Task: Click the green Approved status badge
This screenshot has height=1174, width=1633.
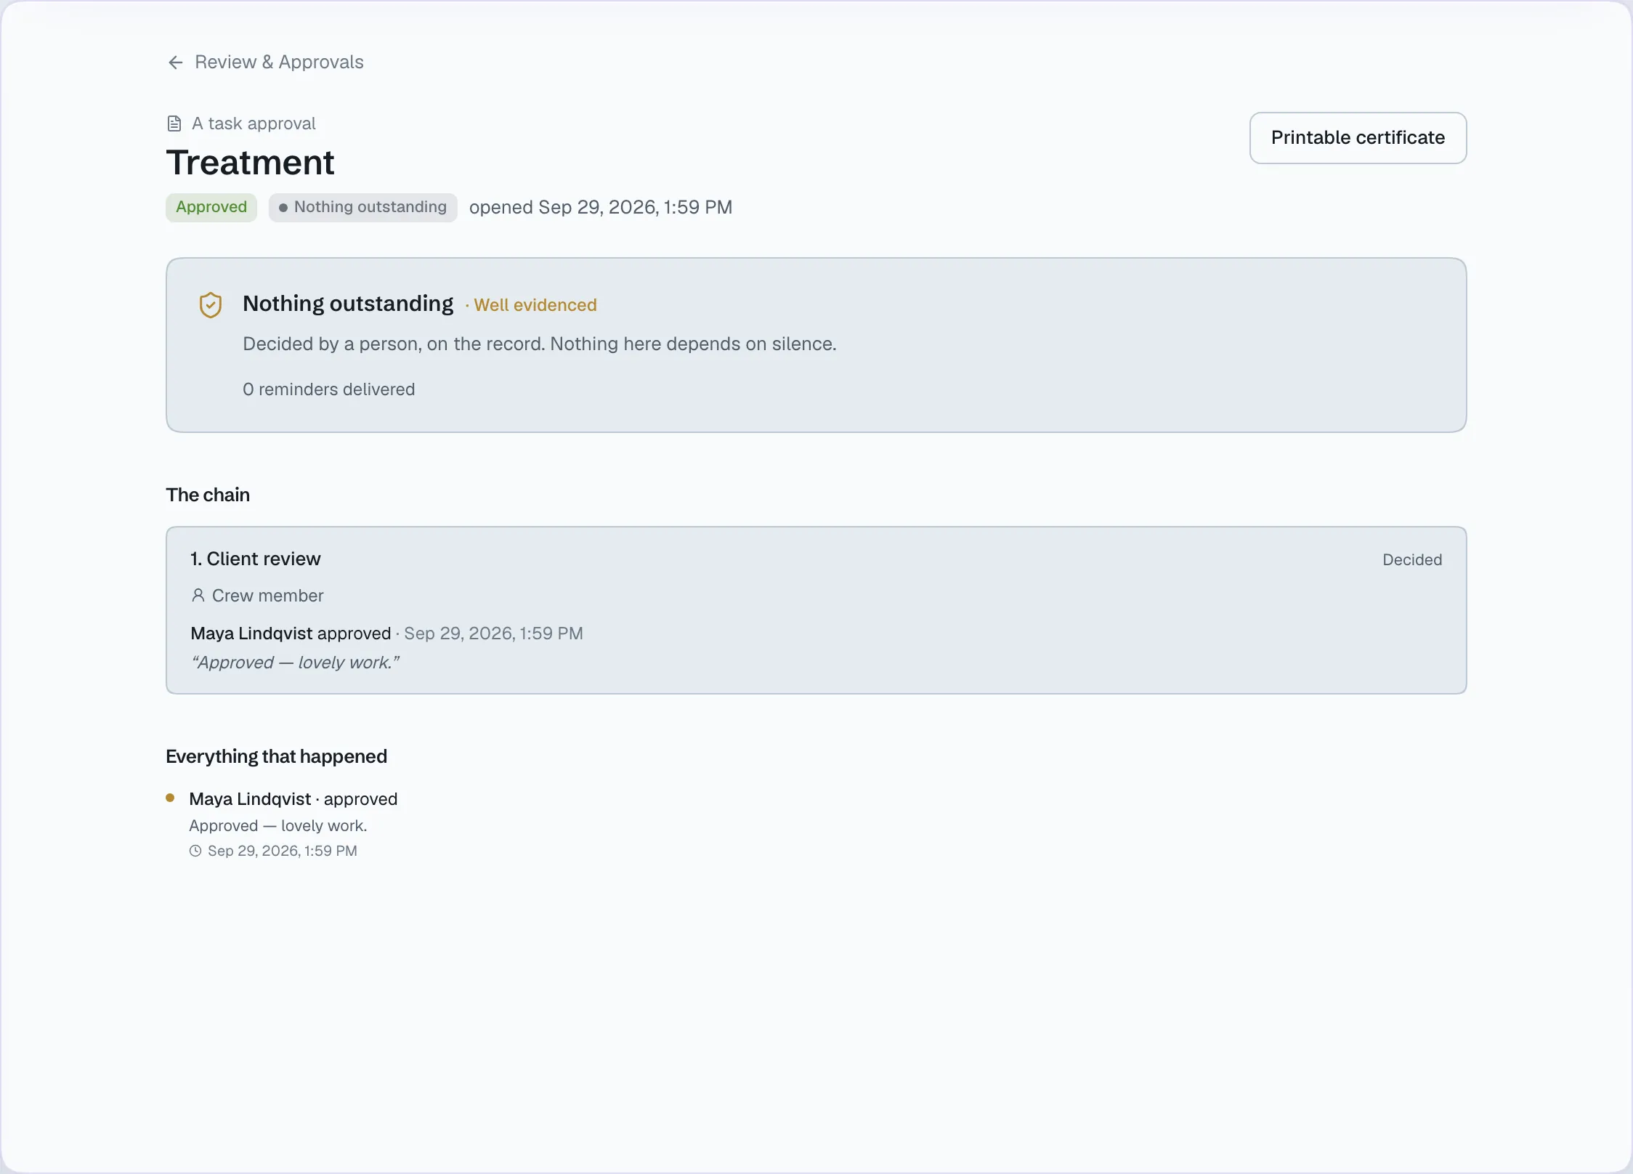Action: point(211,207)
